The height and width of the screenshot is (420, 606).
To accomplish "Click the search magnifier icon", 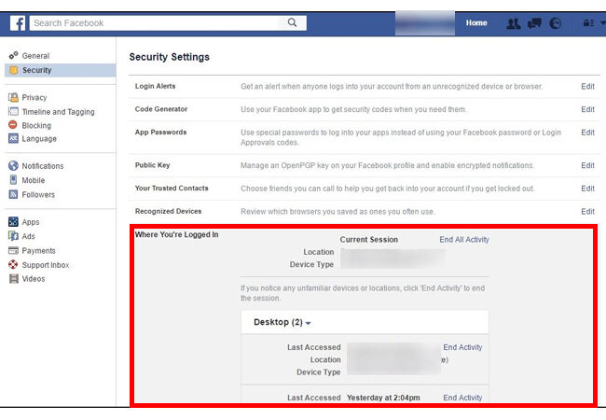I will click(292, 22).
